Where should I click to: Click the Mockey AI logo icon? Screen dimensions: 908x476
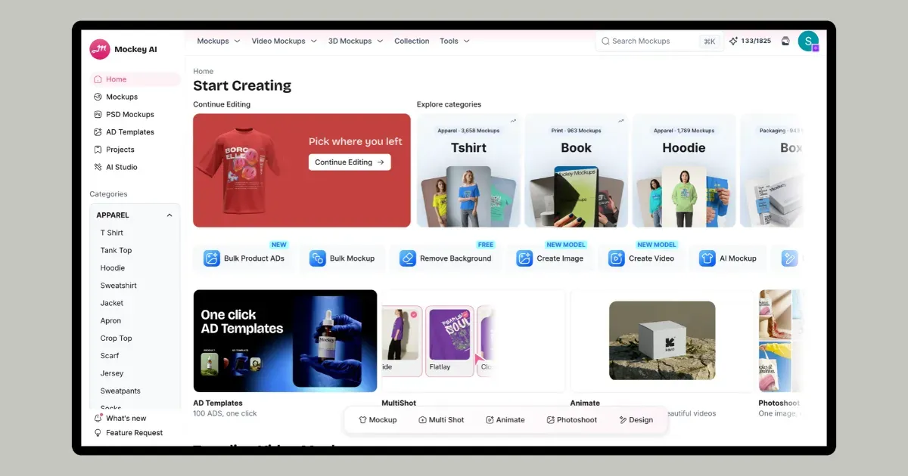(x=99, y=49)
